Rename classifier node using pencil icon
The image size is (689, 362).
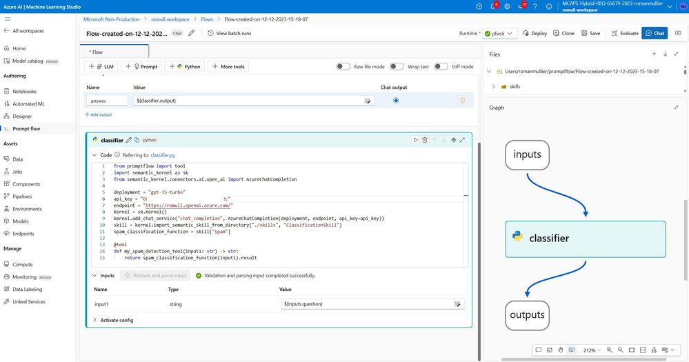[129, 140]
